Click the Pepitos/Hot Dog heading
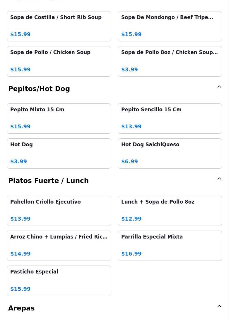The image size is (229, 319). pyautogui.click(x=39, y=89)
